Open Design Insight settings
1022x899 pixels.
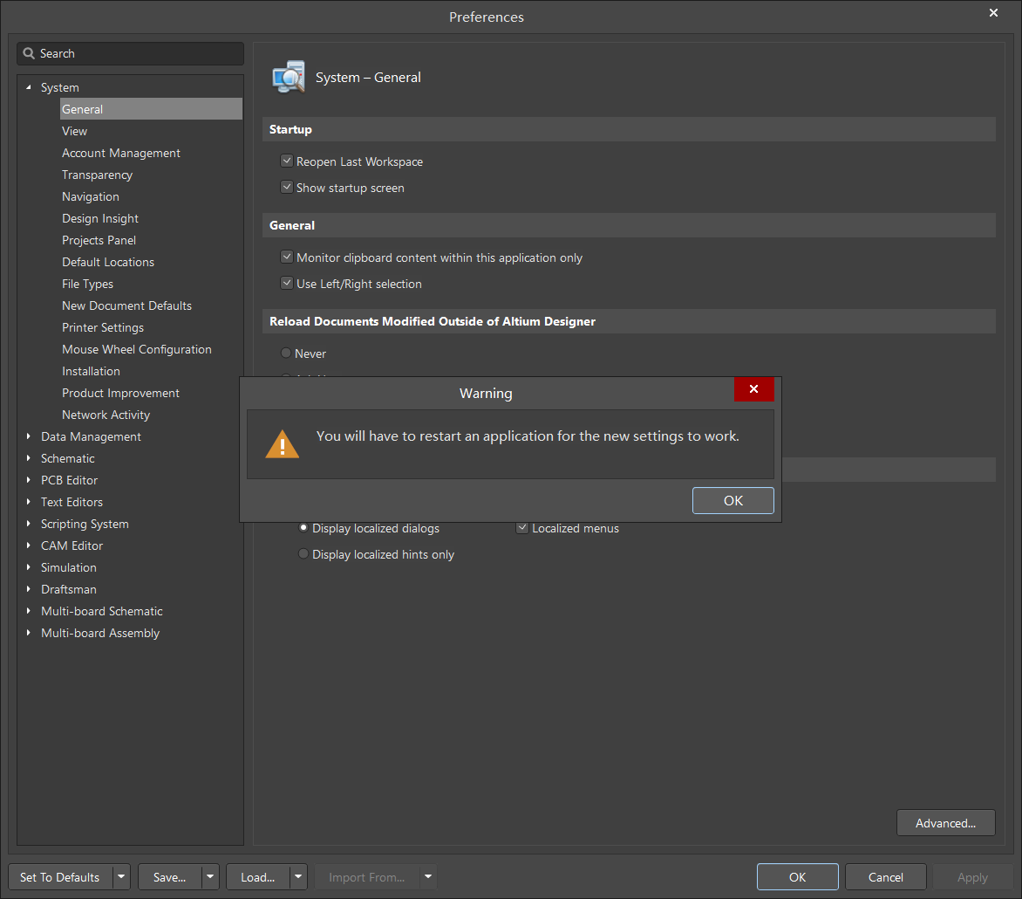point(100,218)
